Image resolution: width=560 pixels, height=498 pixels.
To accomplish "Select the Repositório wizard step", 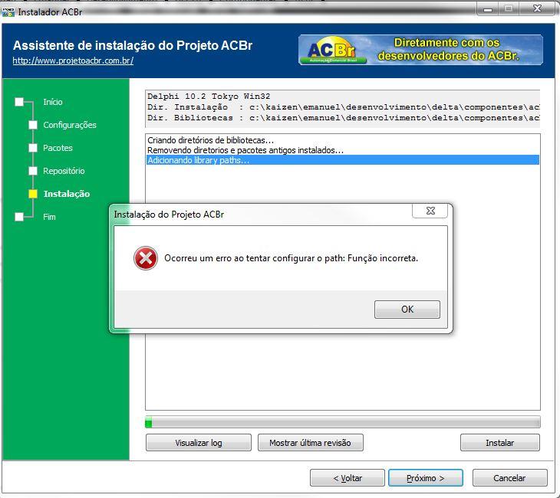I will [64, 171].
